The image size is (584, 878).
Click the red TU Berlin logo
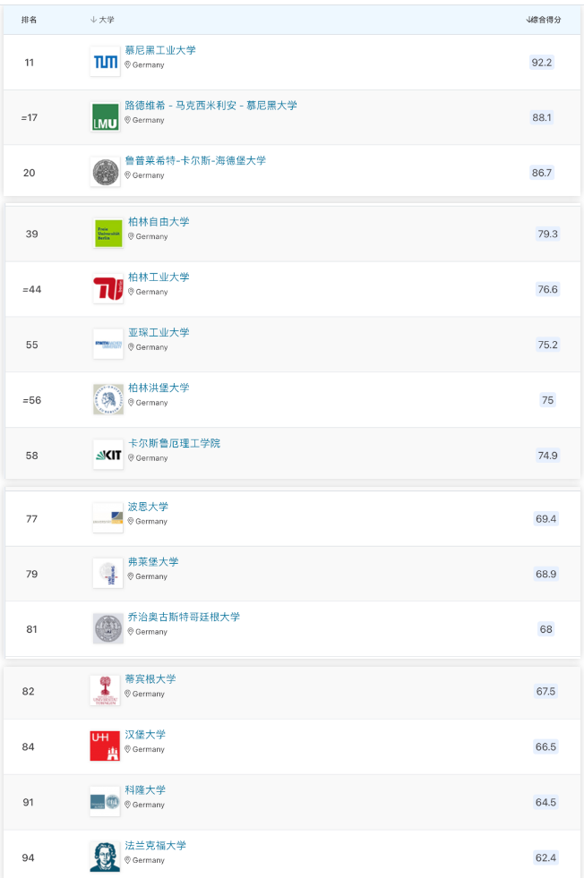coord(108,289)
